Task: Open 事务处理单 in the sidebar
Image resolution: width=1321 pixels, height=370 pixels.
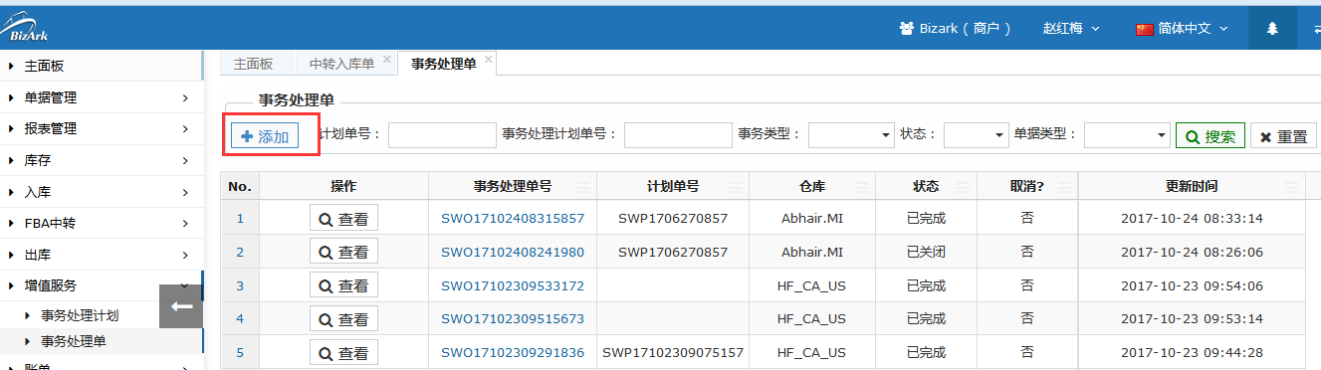Action: pyautogui.click(x=73, y=341)
